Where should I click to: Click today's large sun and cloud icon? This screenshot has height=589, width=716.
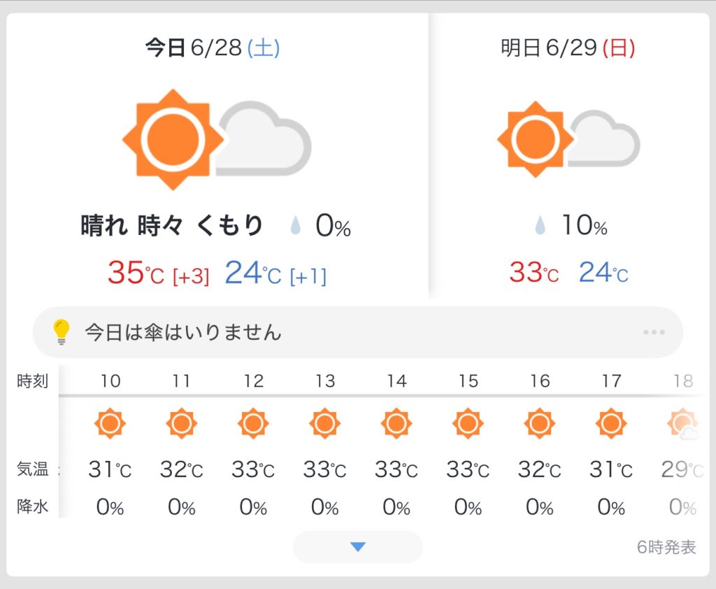[217, 139]
